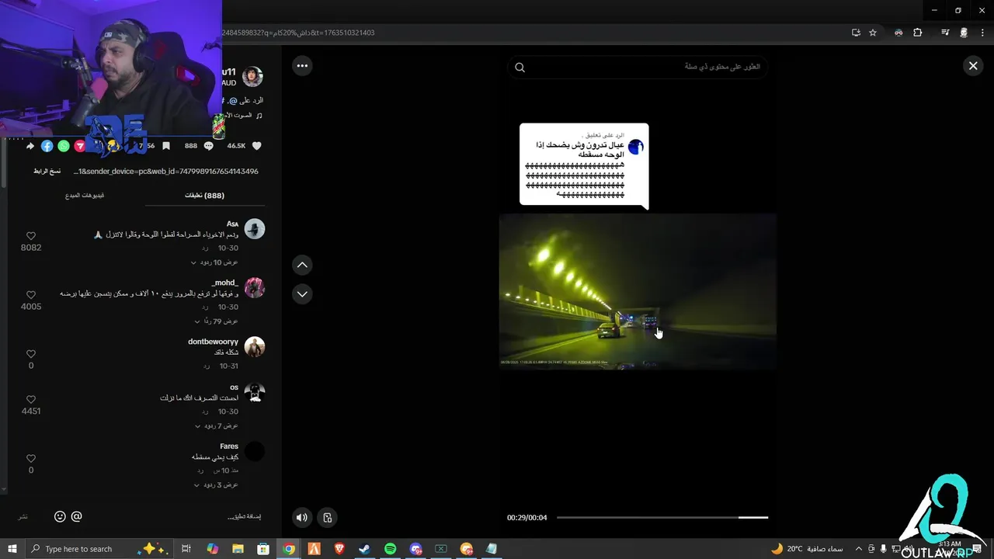Open Spotify from the taskbar

tap(390, 549)
